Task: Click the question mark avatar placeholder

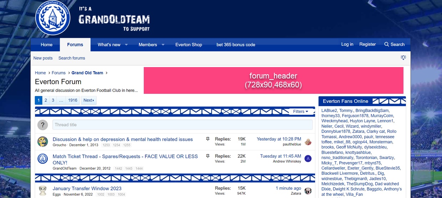Action: [42, 125]
